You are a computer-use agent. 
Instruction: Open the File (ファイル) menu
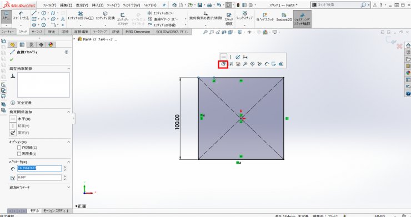(x=49, y=5)
